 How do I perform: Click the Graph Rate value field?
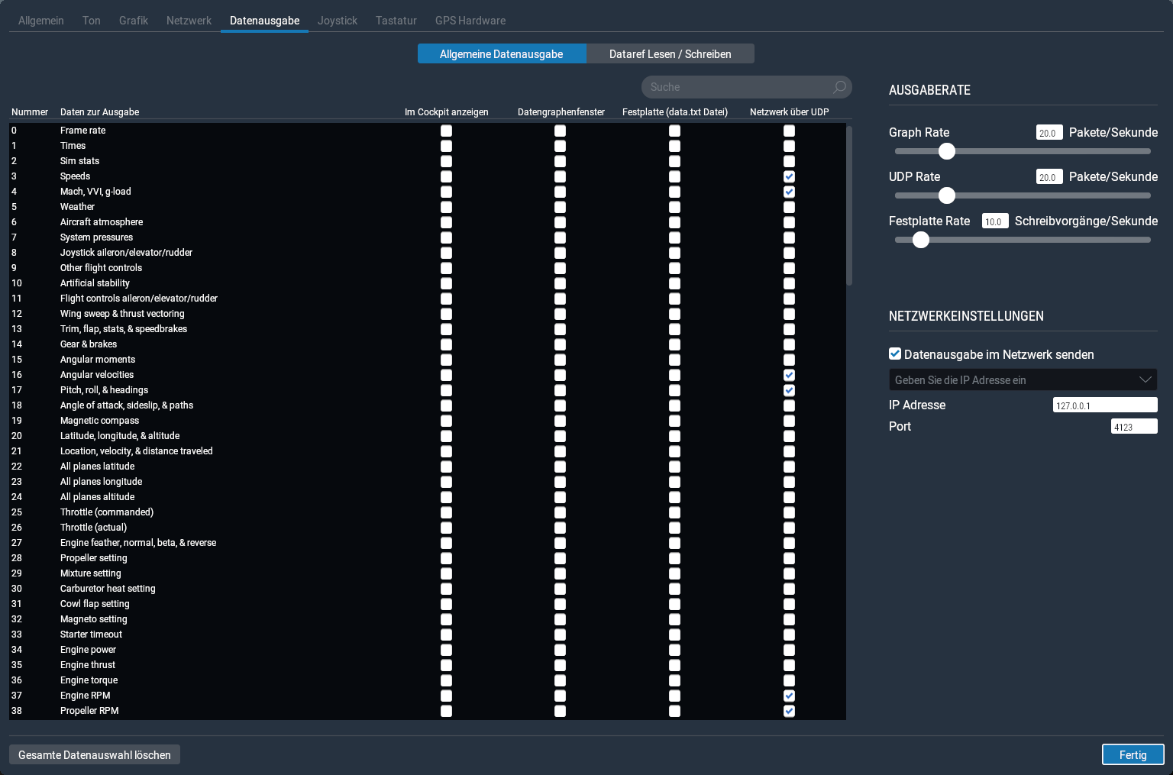coord(1049,132)
